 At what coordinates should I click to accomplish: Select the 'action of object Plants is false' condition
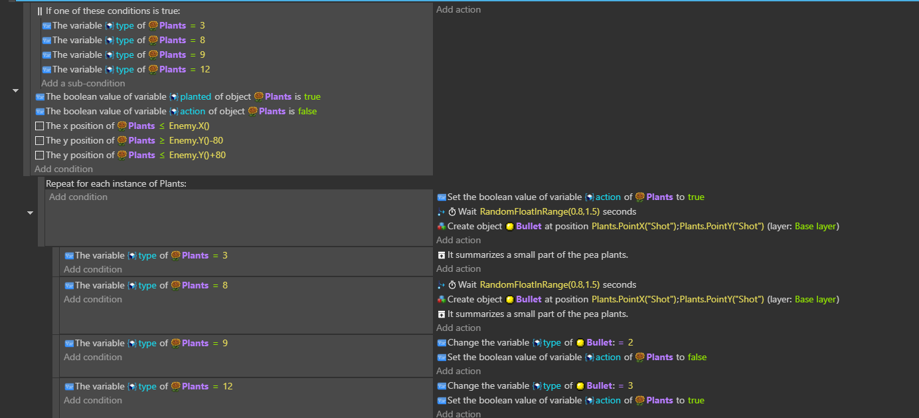[176, 112]
